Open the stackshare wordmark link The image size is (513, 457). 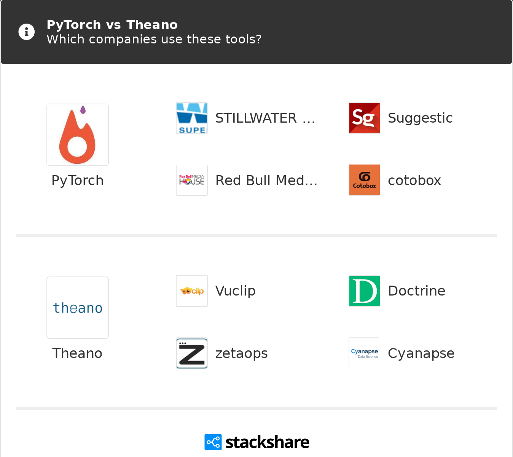pos(267,442)
